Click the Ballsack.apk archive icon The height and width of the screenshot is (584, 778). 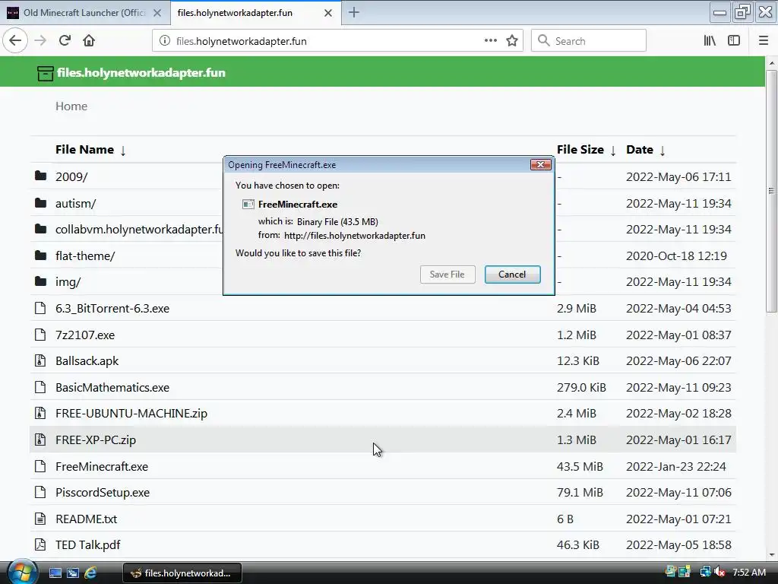[x=40, y=361]
